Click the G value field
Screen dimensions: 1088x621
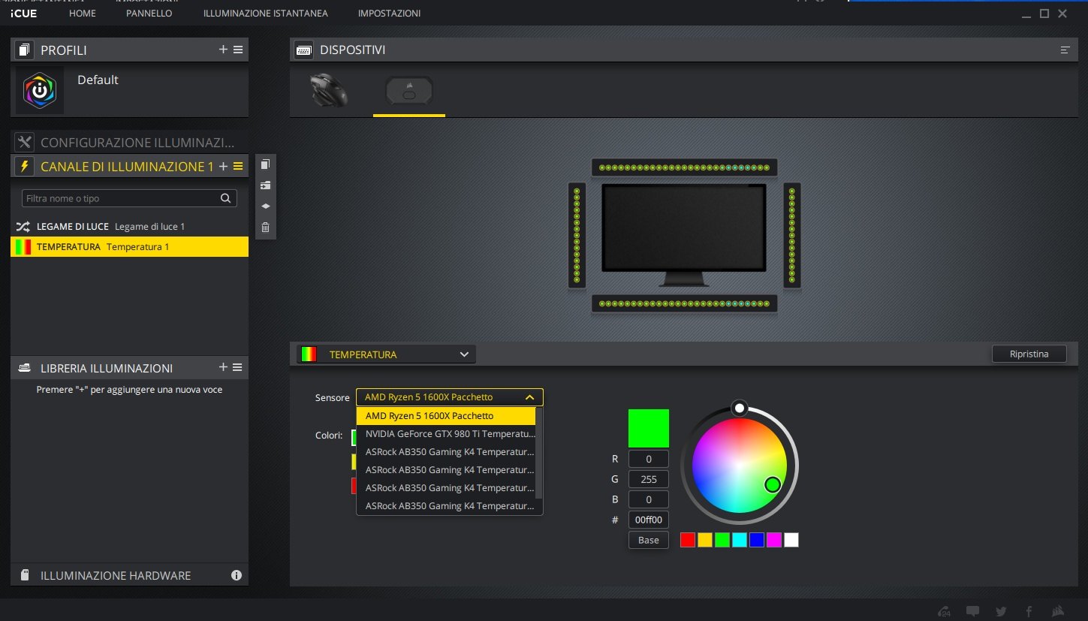648,479
